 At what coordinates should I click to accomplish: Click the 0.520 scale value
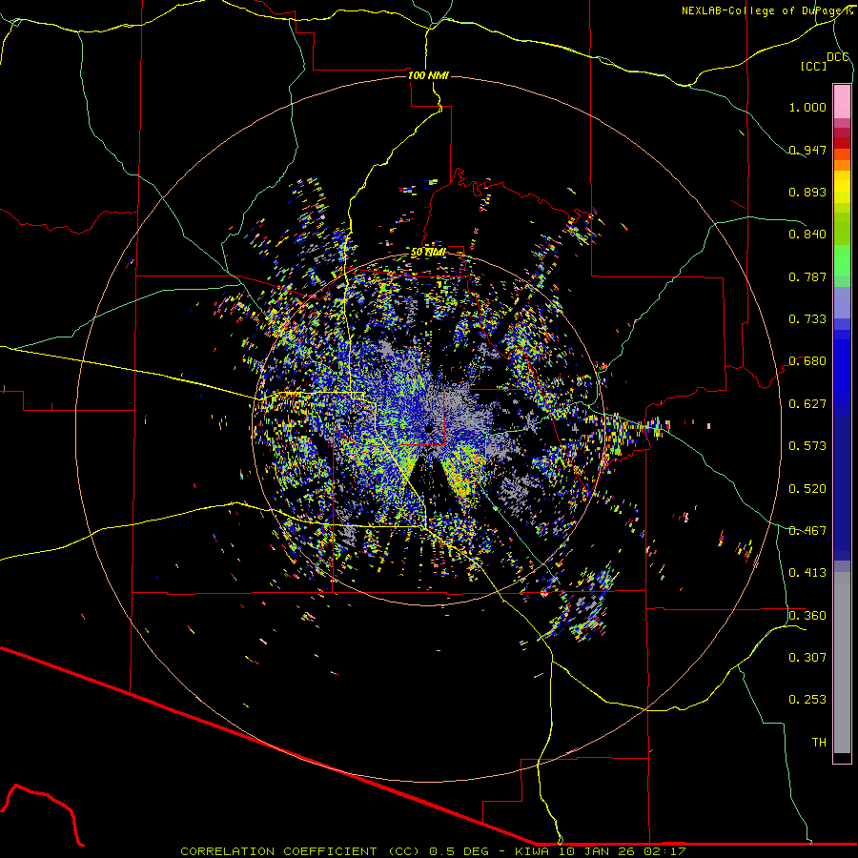807,489
